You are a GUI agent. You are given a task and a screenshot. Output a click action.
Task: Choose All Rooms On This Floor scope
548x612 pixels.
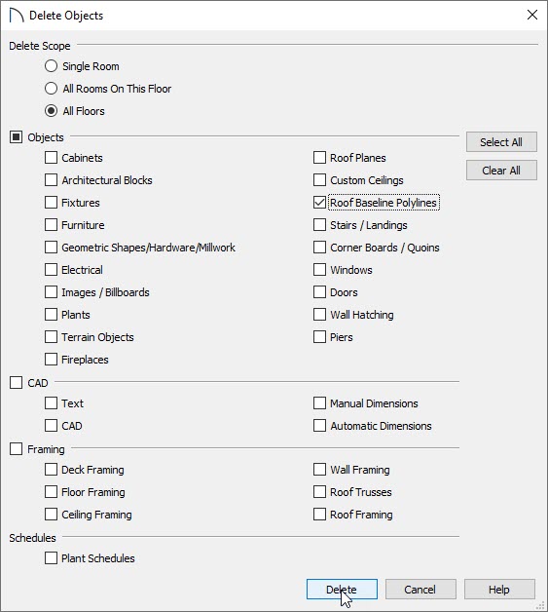coord(51,89)
